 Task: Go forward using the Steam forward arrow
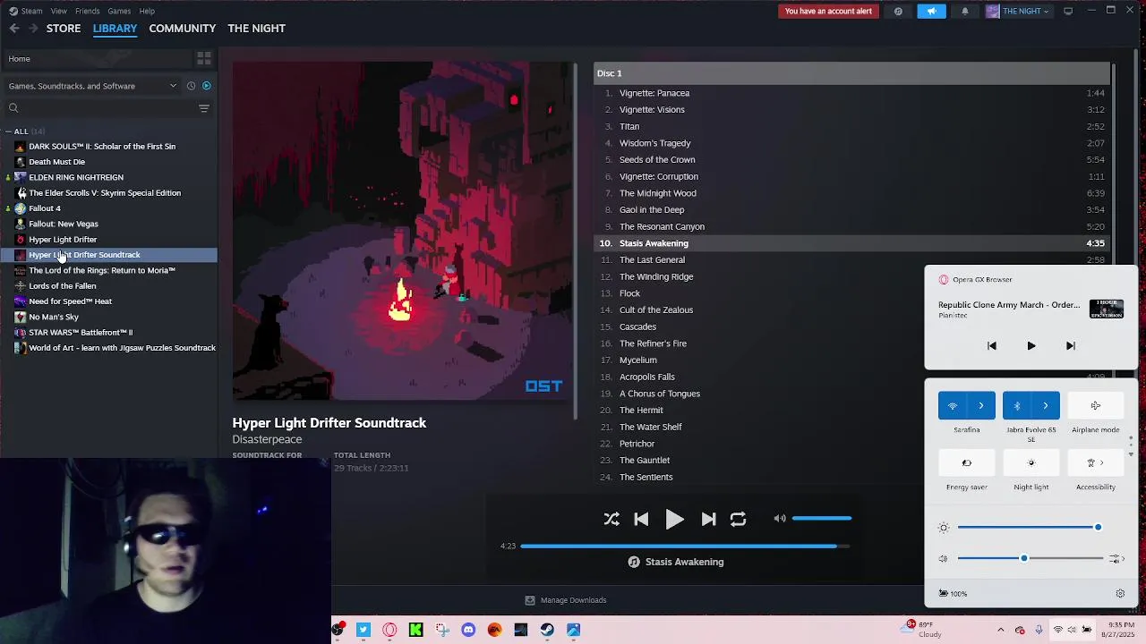(33, 29)
